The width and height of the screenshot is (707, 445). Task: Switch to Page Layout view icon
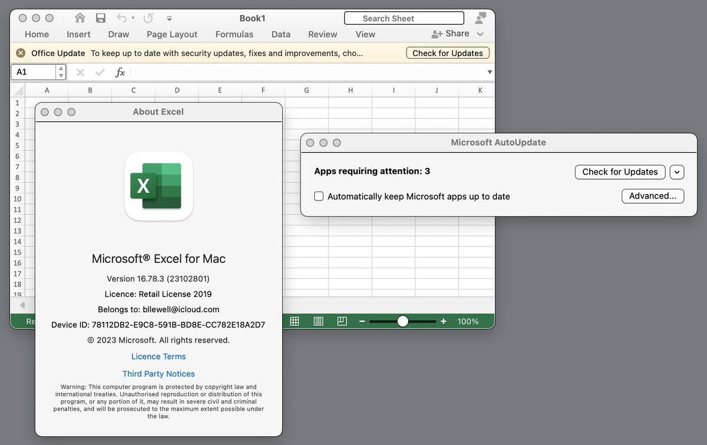click(x=318, y=321)
